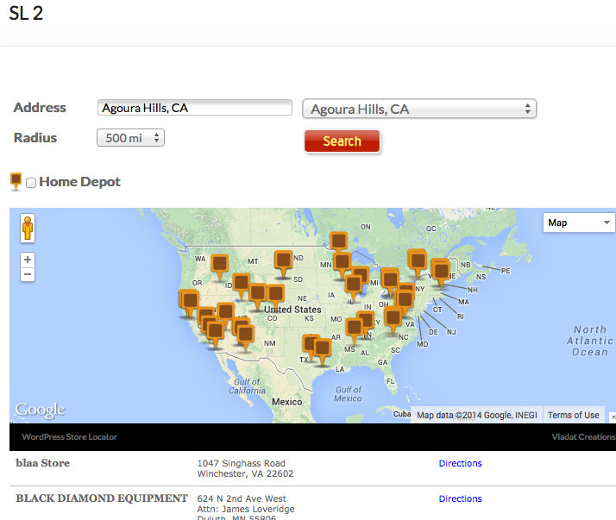Viewport: 616px width, 520px height.
Task: Enable the Home Depot checkbox filter
Action: pos(31,183)
